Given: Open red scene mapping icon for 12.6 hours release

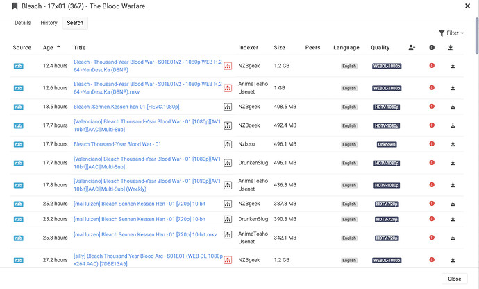Looking at the screenshot, I should [228, 88].
